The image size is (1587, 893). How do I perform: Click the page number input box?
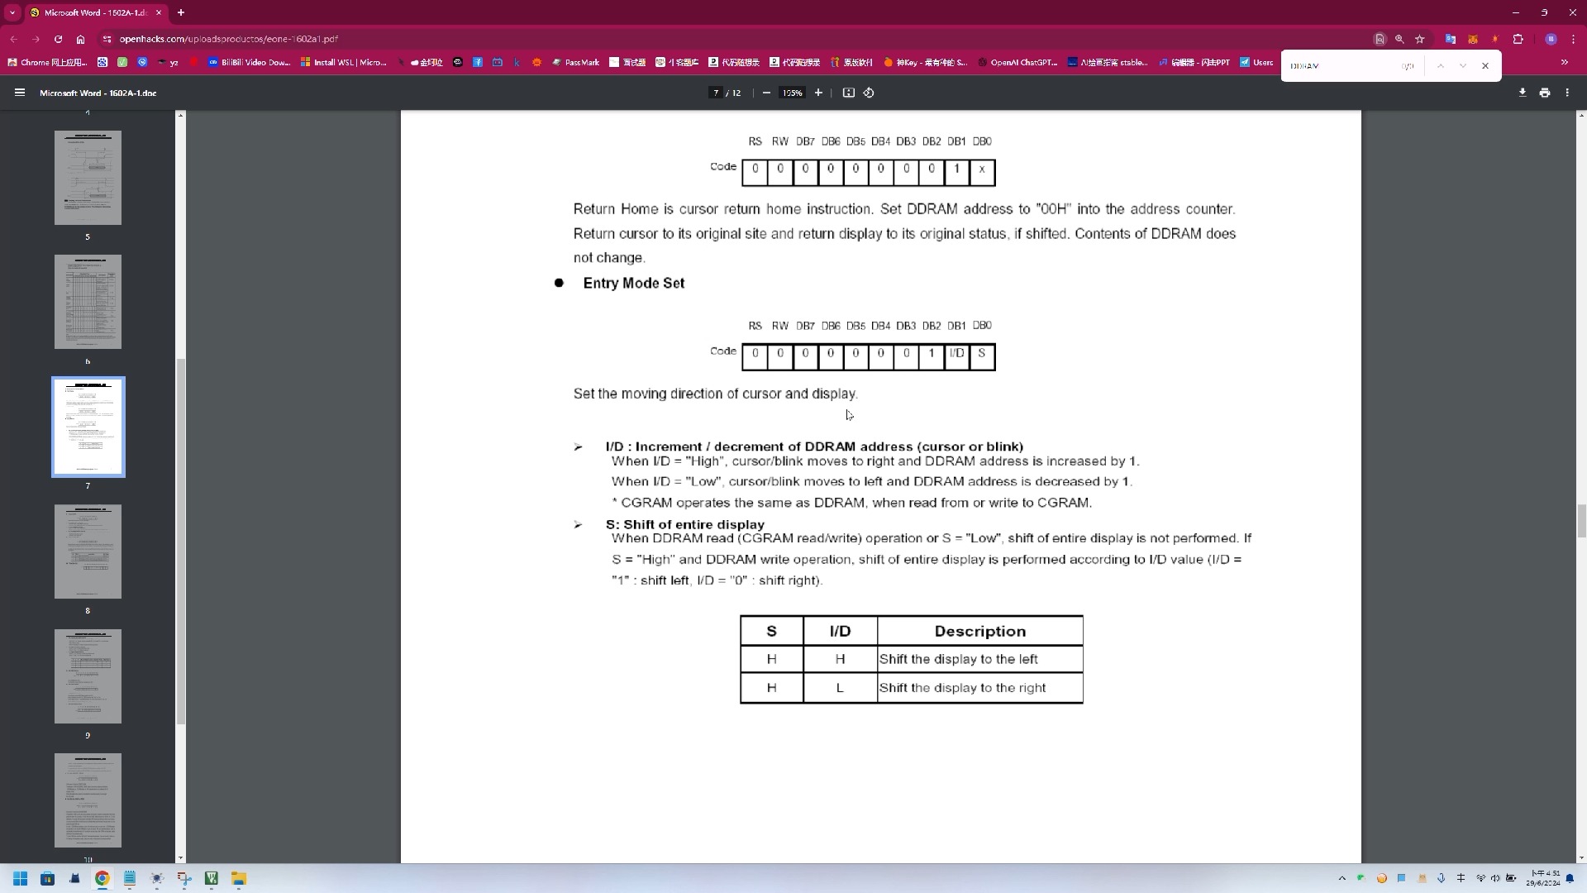tap(716, 93)
